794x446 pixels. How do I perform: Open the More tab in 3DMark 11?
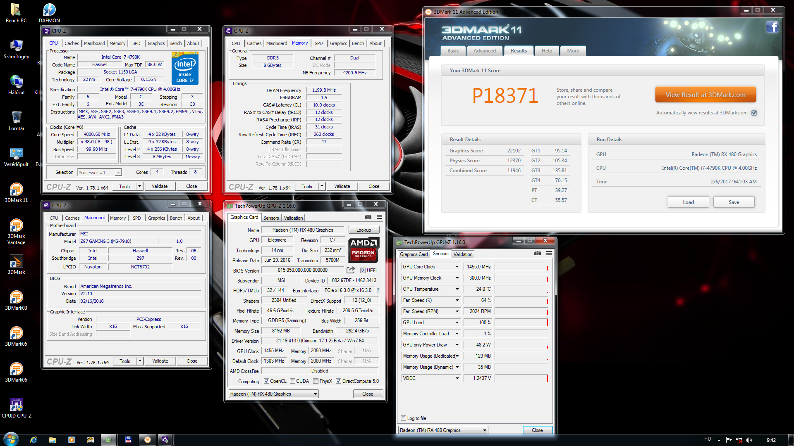click(x=573, y=51)
